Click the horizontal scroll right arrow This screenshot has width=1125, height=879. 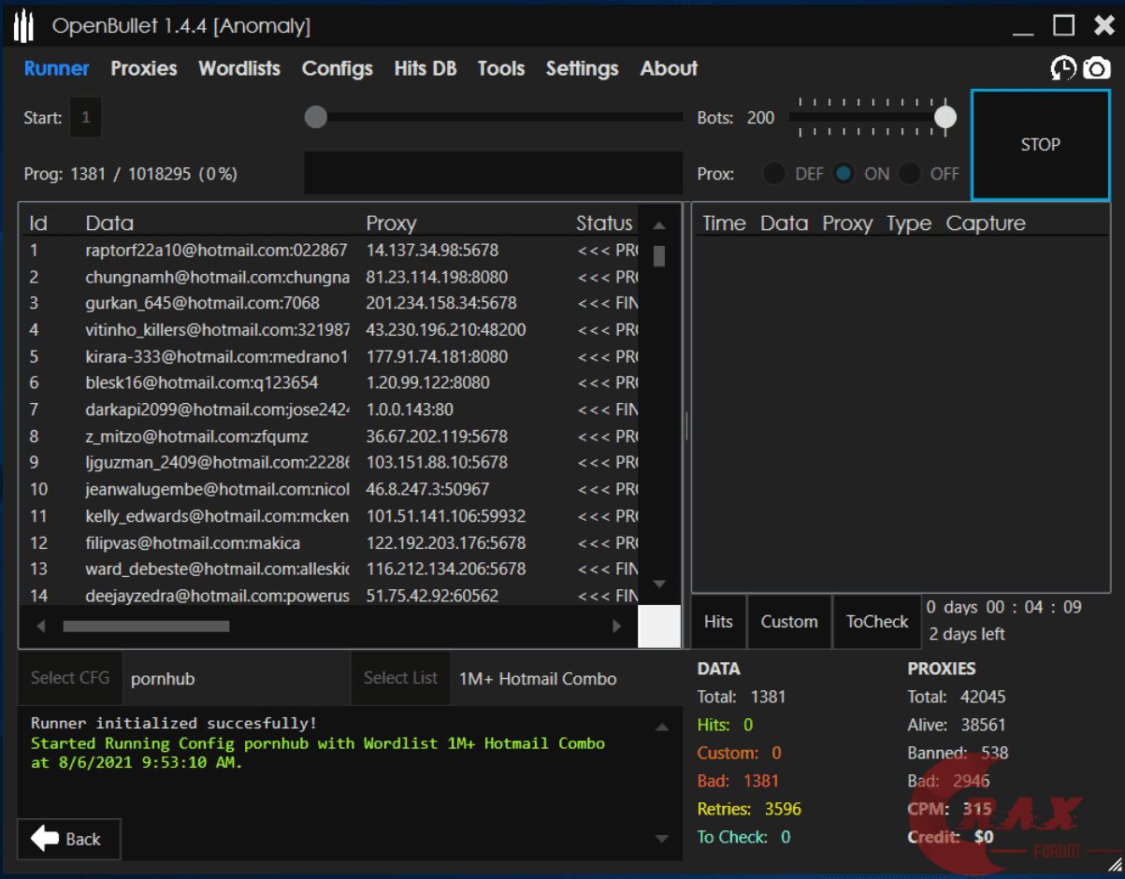[x=616, y=627]
